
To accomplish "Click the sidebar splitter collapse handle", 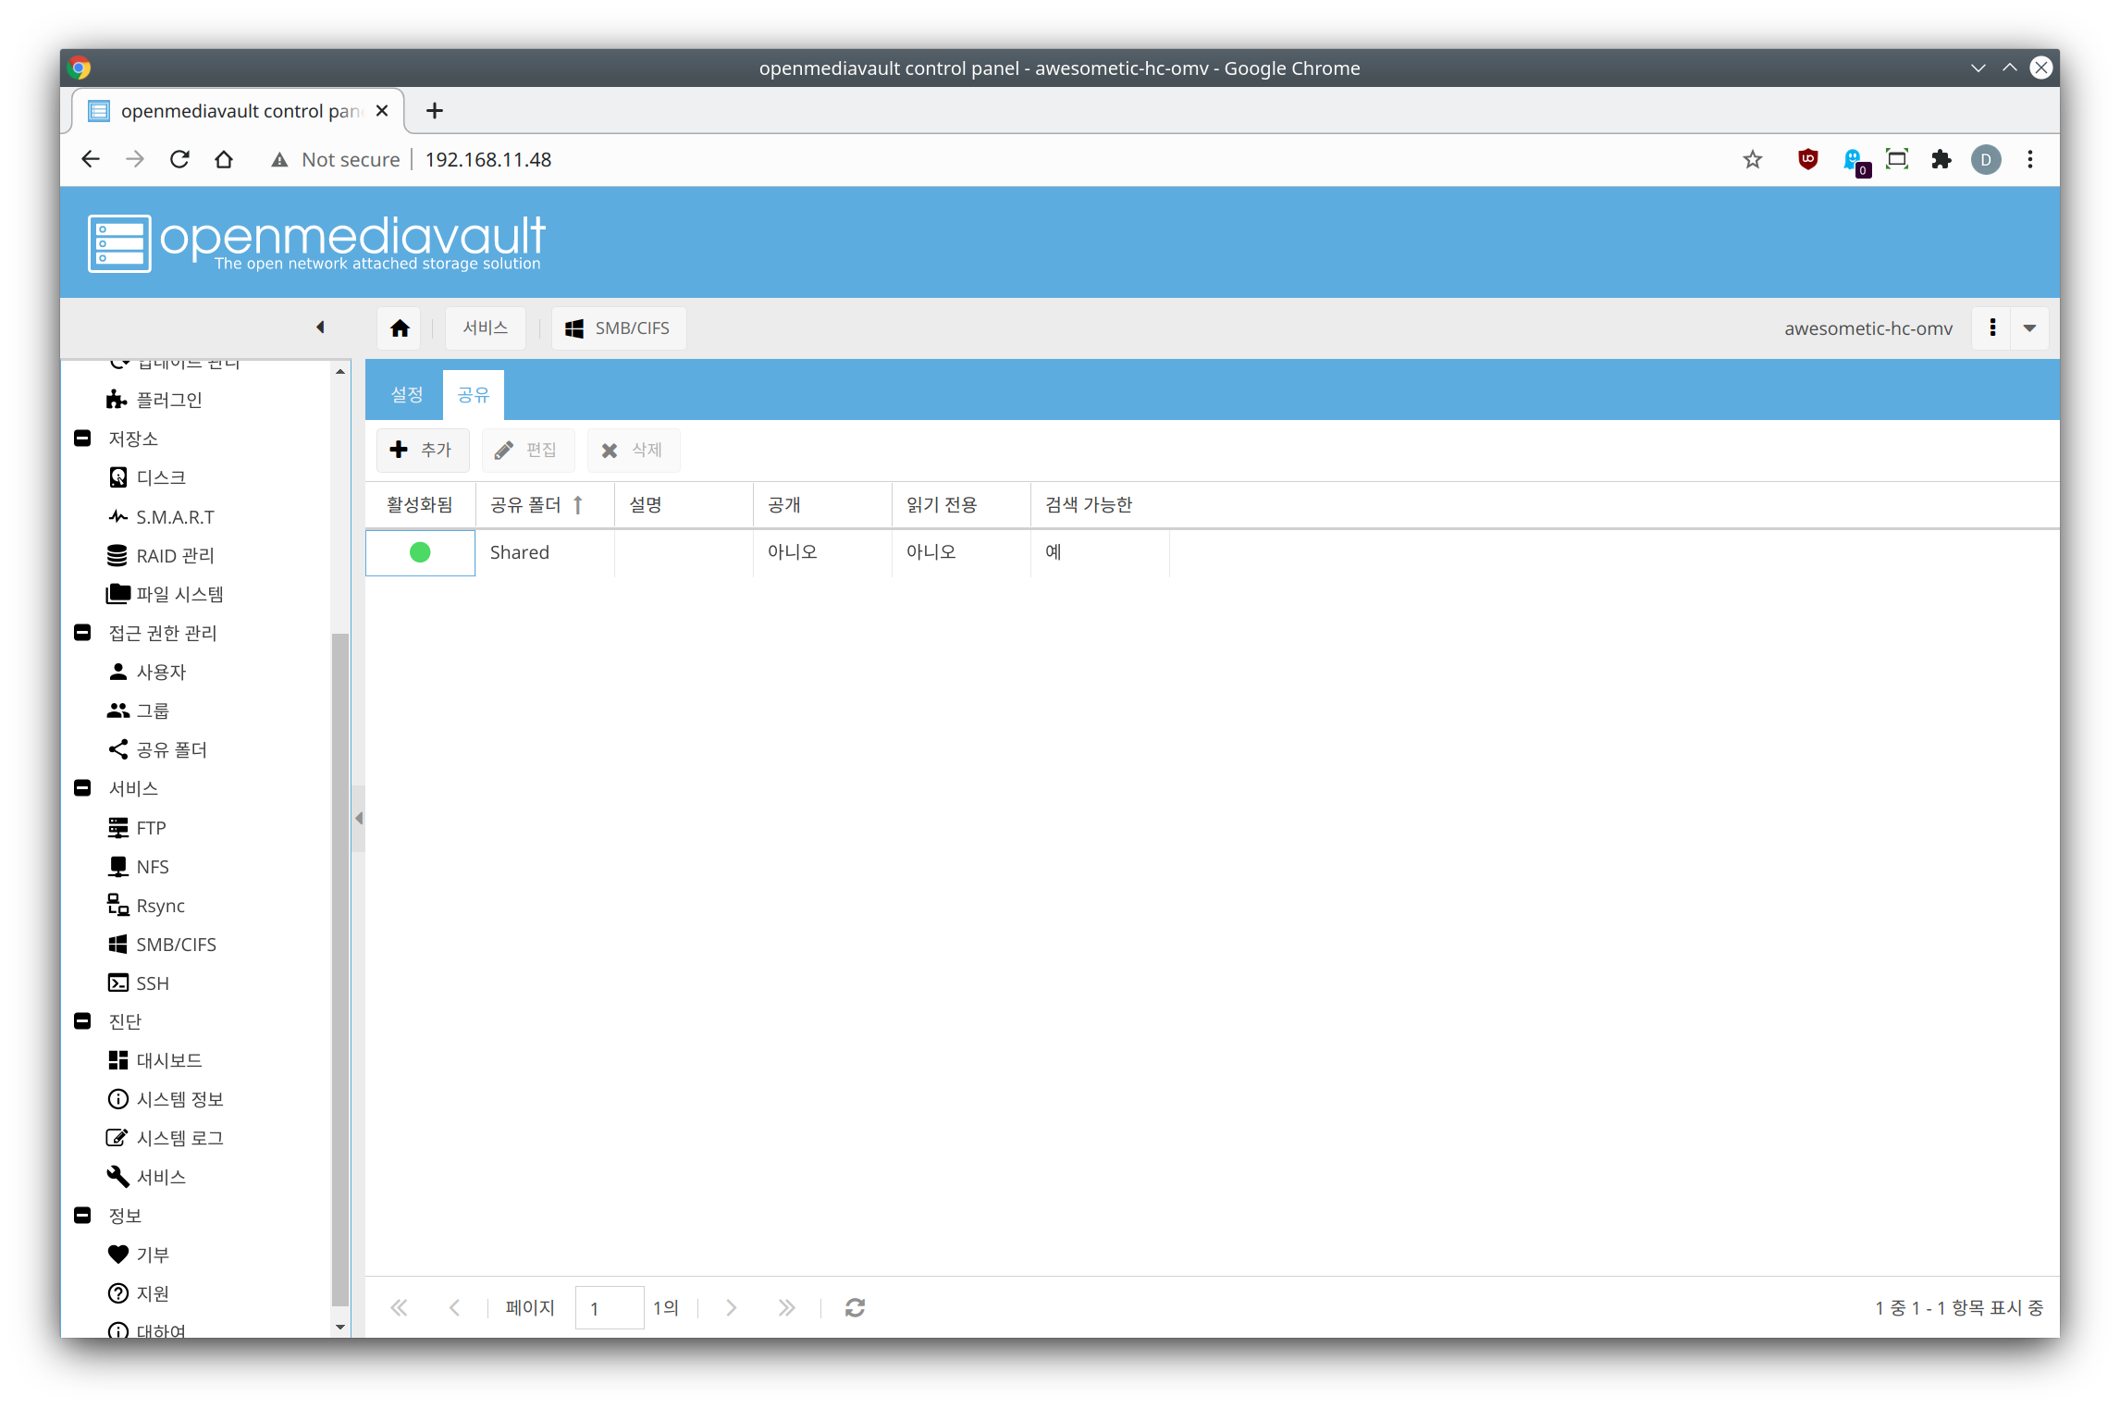I will pos(359,818).
